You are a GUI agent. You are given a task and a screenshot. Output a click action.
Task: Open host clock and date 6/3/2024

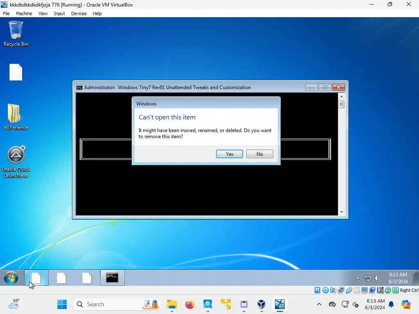(375, 304)
